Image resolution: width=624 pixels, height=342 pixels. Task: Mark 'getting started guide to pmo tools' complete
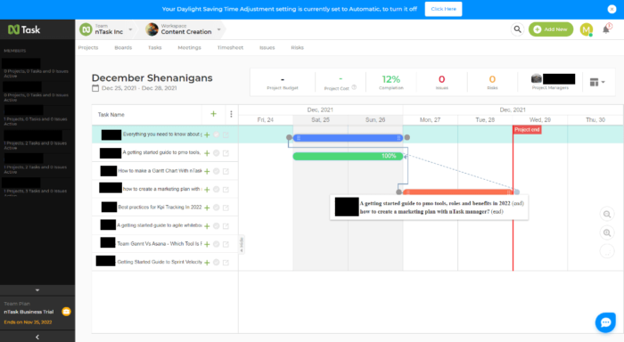(x=216, y=153)
